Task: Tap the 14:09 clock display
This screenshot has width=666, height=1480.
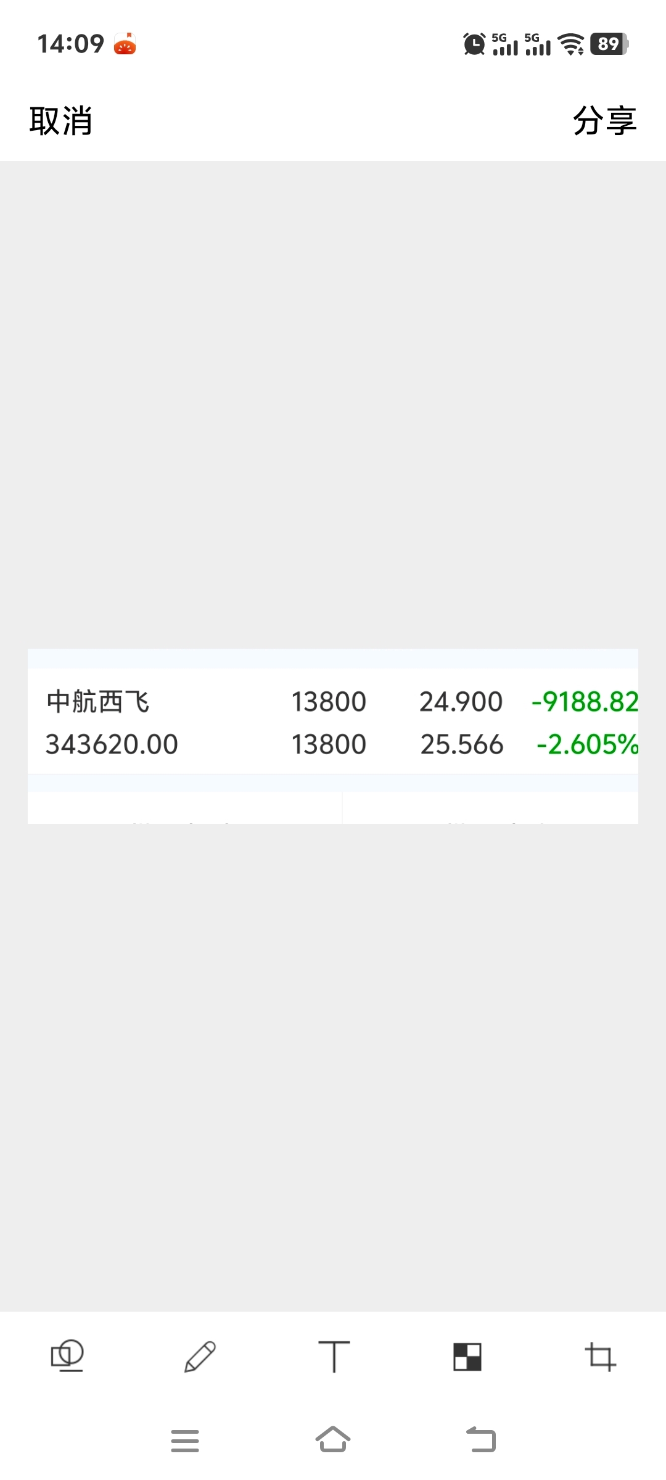Action: click(71, 44)
